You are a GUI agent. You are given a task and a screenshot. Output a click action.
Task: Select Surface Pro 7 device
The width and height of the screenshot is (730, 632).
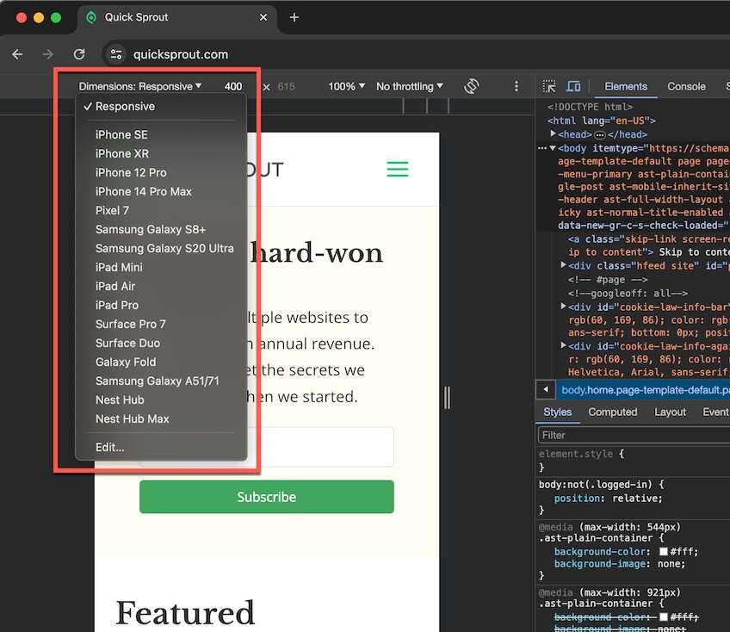(161, 324)
